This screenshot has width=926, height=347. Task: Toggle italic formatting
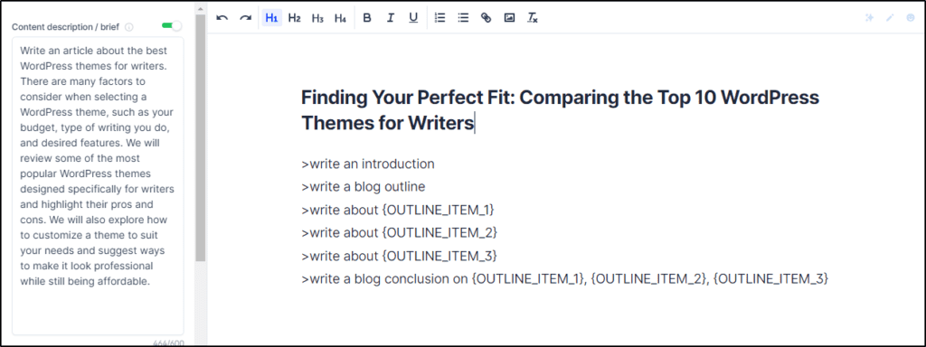390,18
